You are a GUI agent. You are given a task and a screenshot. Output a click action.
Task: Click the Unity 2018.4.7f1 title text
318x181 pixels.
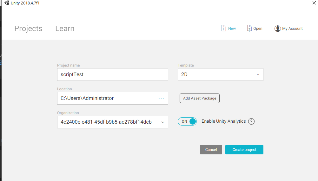[25, 3]
